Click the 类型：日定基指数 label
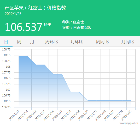 tap(77, 28)
